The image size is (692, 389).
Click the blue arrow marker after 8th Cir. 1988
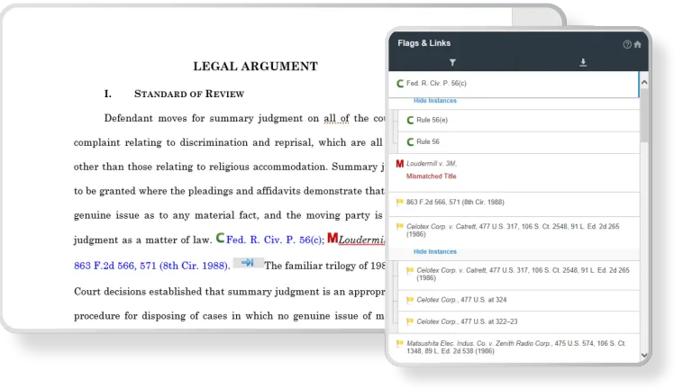click(248, 263)
